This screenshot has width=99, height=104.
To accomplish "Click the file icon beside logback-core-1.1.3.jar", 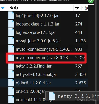I will (x=11, y=32).
